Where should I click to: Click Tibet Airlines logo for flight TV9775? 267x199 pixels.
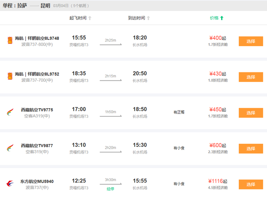coord(10,112)
